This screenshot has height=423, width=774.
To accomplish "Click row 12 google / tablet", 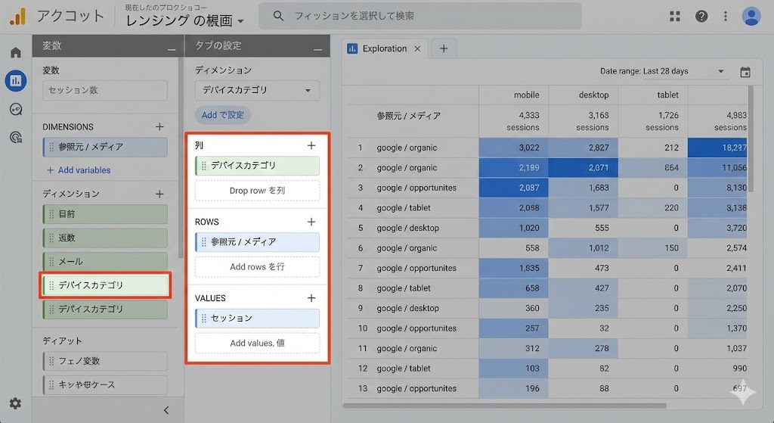I will pos(404,369).
